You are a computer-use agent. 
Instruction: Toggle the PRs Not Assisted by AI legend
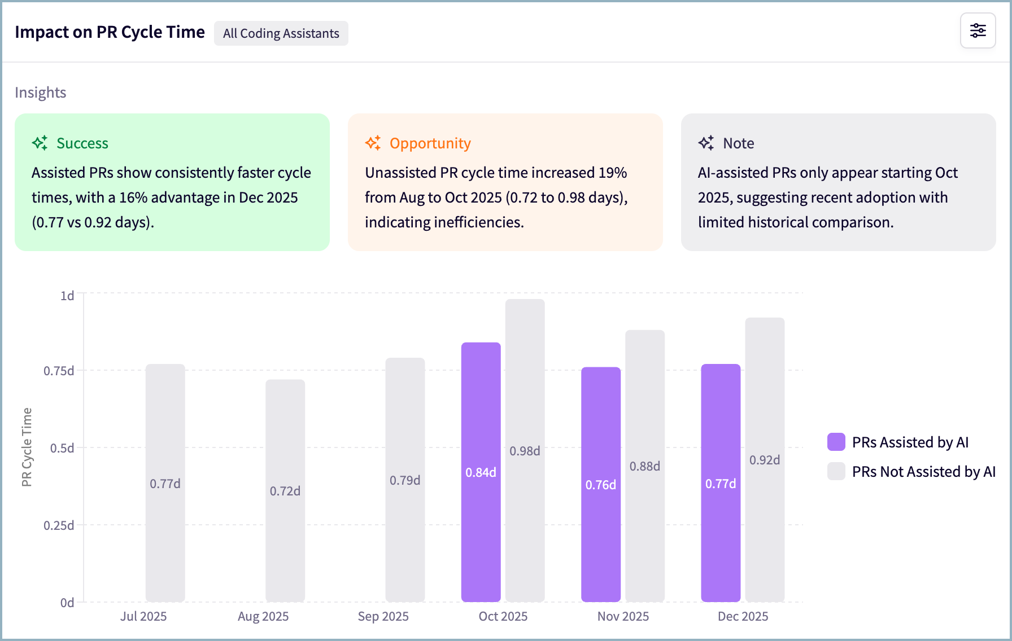click(x=923, y=472)
